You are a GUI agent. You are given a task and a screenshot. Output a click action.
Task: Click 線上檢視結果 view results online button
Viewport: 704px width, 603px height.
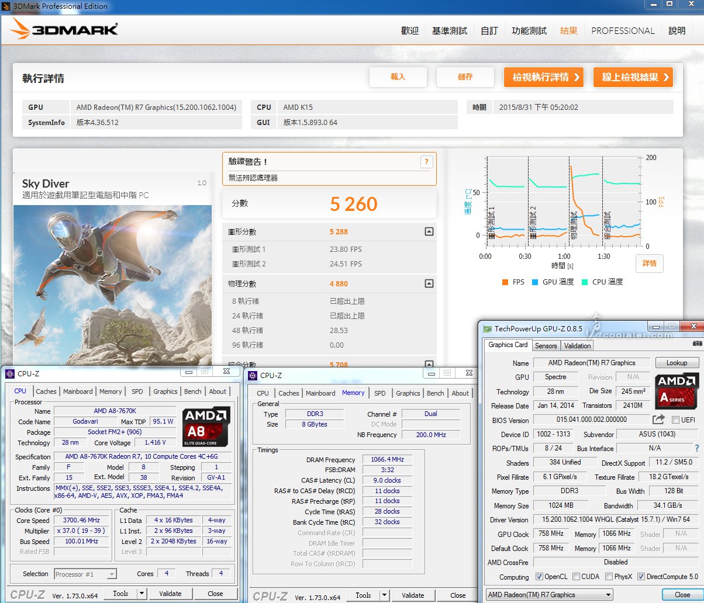tap(633, 77)
